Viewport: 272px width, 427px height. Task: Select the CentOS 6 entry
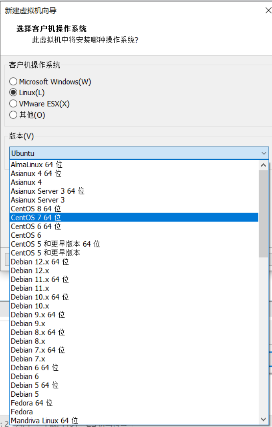pyautogui.click(x=134, y=235)
